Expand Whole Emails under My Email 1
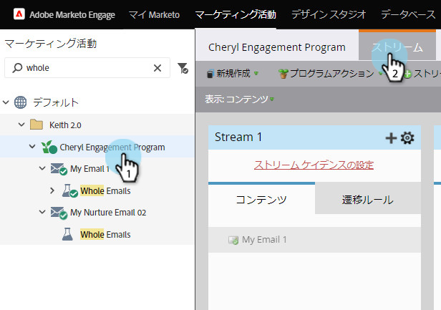This screenshot has width=441, height=310. pos(52,190)
